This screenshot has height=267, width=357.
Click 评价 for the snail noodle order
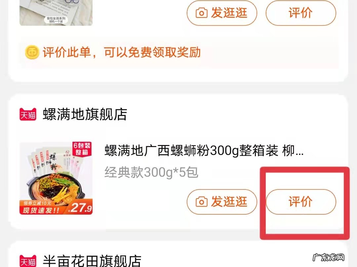point(301,202)
